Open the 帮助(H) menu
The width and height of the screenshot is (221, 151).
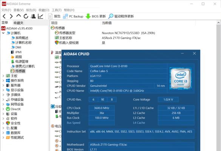point(69,10)
